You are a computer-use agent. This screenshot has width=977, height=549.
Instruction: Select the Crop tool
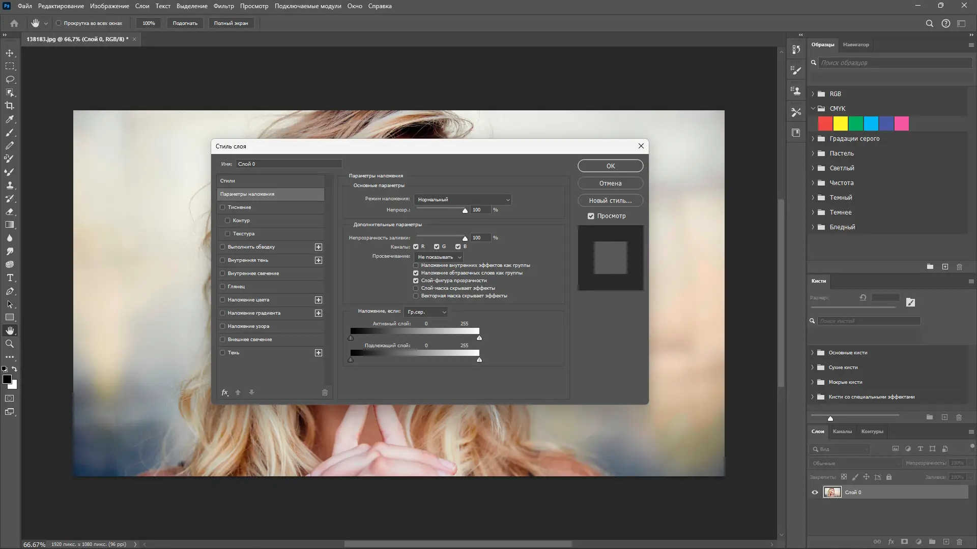tap(10, 106)
